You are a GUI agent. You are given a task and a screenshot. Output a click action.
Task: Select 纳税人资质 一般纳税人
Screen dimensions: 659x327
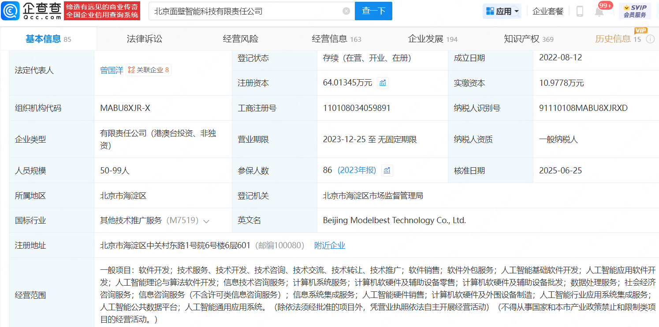(x=558, y=140)
